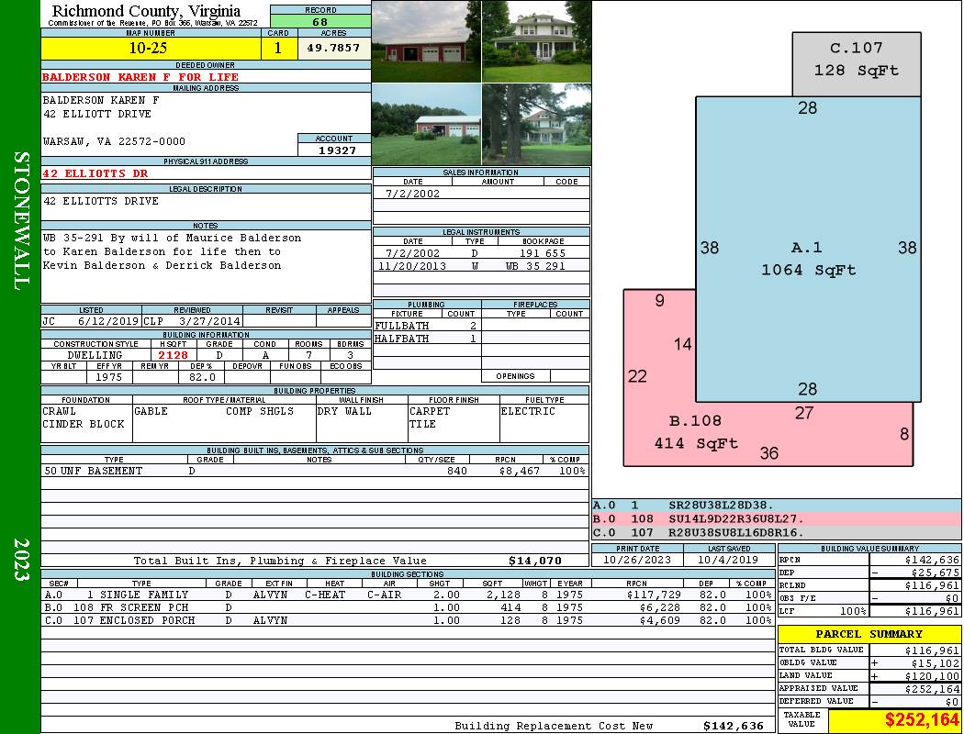
Task: Click the yellow PARCEL SUMMARY header
Action: pos(869,634)
